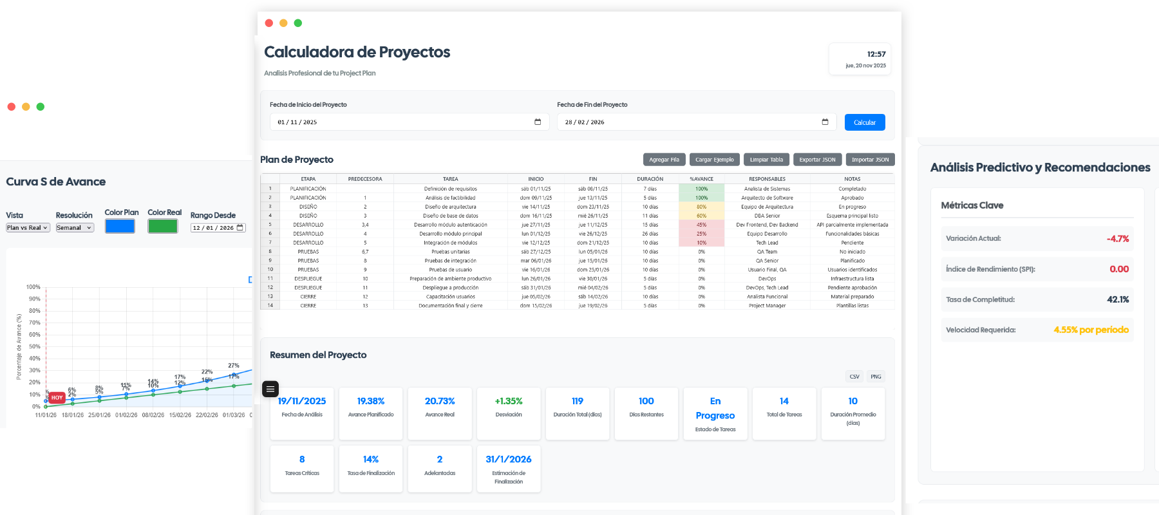Click the red HOY marker on chart
This screenshot has height=515, width=1159.
(x=57, y=398)
